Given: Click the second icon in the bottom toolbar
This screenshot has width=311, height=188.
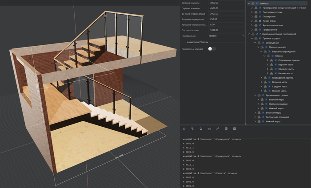Looking at the screenshot, I should [192, 128].
